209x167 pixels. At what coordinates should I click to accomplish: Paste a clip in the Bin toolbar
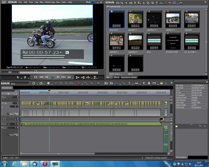point(152,3)
